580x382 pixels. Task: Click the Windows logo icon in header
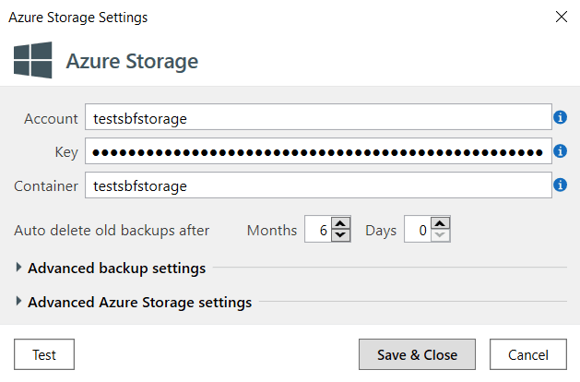click(33, 61)
